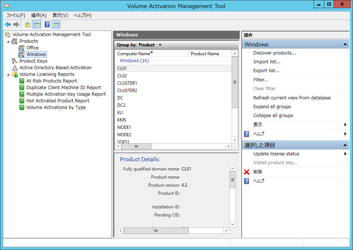This screenshot has width=353, height=250.
Task: Click the title bar application icon
Action: [7, 6]
